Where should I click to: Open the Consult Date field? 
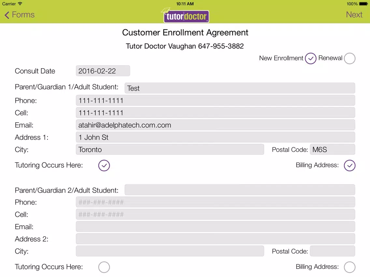pyautogui.click(x=103, y=71)
